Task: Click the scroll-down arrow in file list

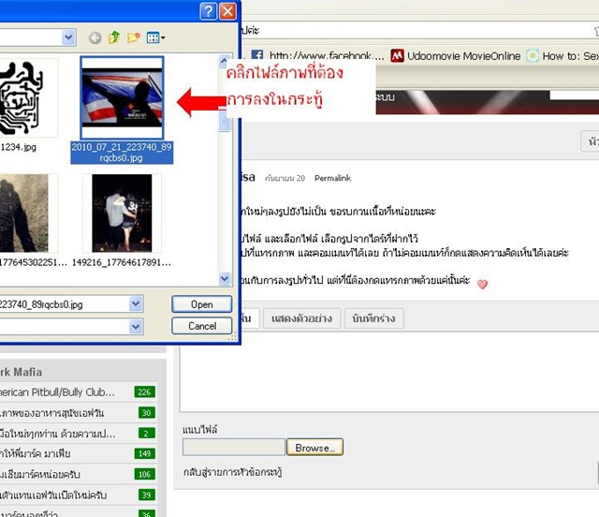Action: [x=225, y=279]
